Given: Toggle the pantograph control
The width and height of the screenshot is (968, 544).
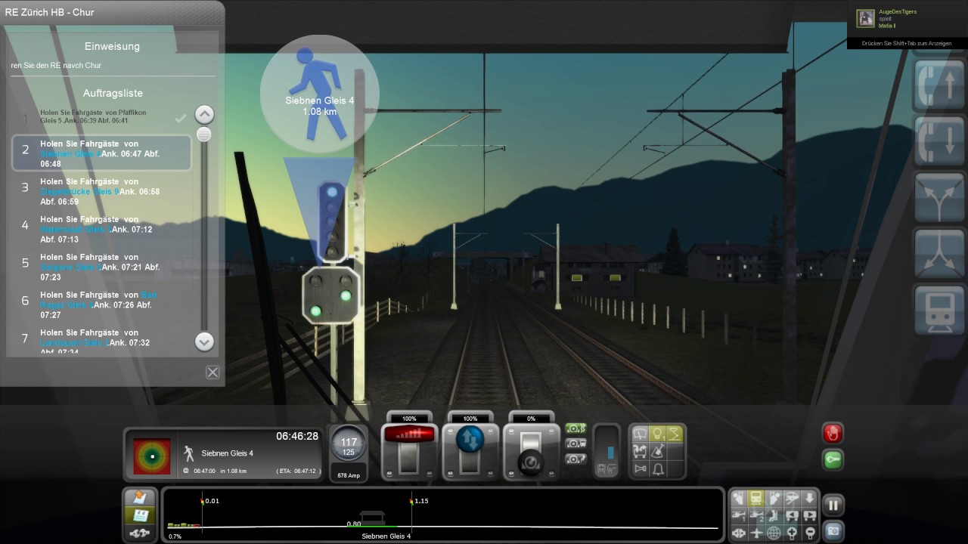Looking at the screenshot, I should 675,434.
